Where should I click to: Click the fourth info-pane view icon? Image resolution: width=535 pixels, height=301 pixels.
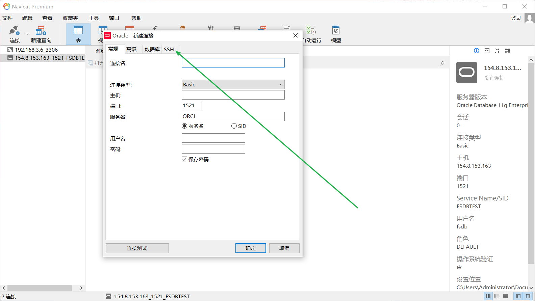507,51
